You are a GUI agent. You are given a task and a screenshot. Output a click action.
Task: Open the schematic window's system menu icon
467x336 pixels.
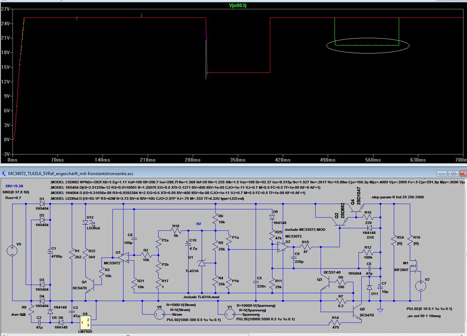(4, 174)
